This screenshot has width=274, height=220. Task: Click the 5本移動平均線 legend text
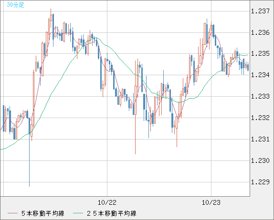click(x=43, y=213)
